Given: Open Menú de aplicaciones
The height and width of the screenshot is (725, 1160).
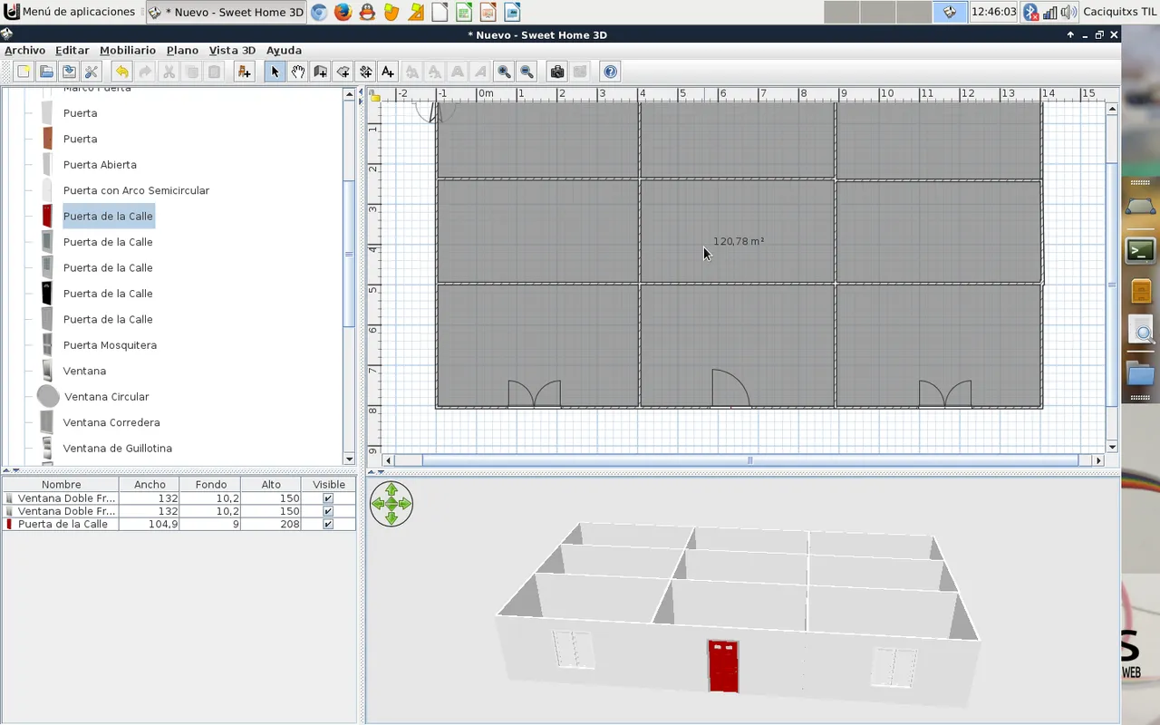Looking at the screenshot, I should pos(71,12).
